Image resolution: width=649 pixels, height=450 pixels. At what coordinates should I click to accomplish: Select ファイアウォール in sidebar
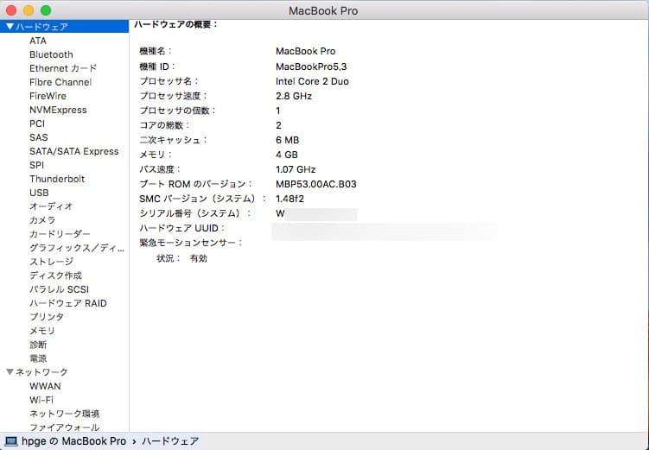(65, 428)
